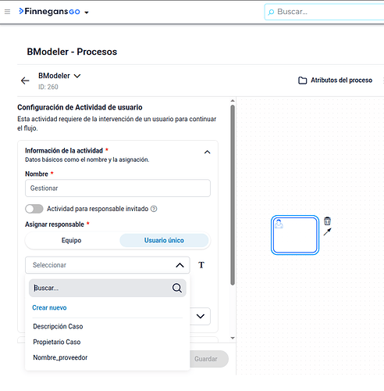
Task: Open Atributos del proceso
Action: pos(335,81)
